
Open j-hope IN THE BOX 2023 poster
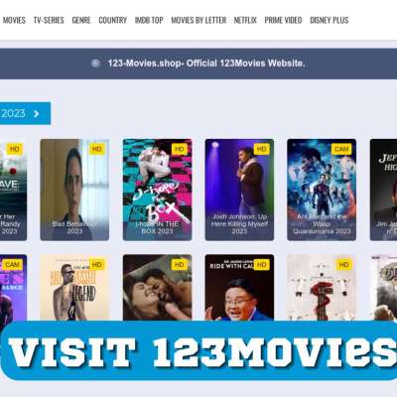(157, 190)
